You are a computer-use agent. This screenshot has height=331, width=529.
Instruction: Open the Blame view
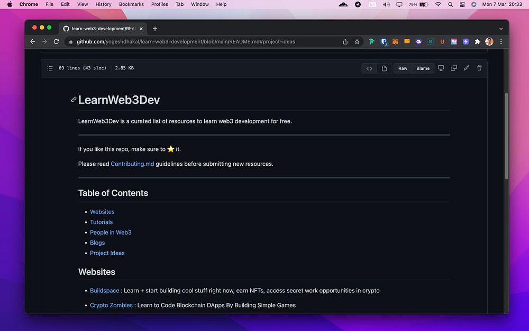pyautogui.click(x=423, y=68)
